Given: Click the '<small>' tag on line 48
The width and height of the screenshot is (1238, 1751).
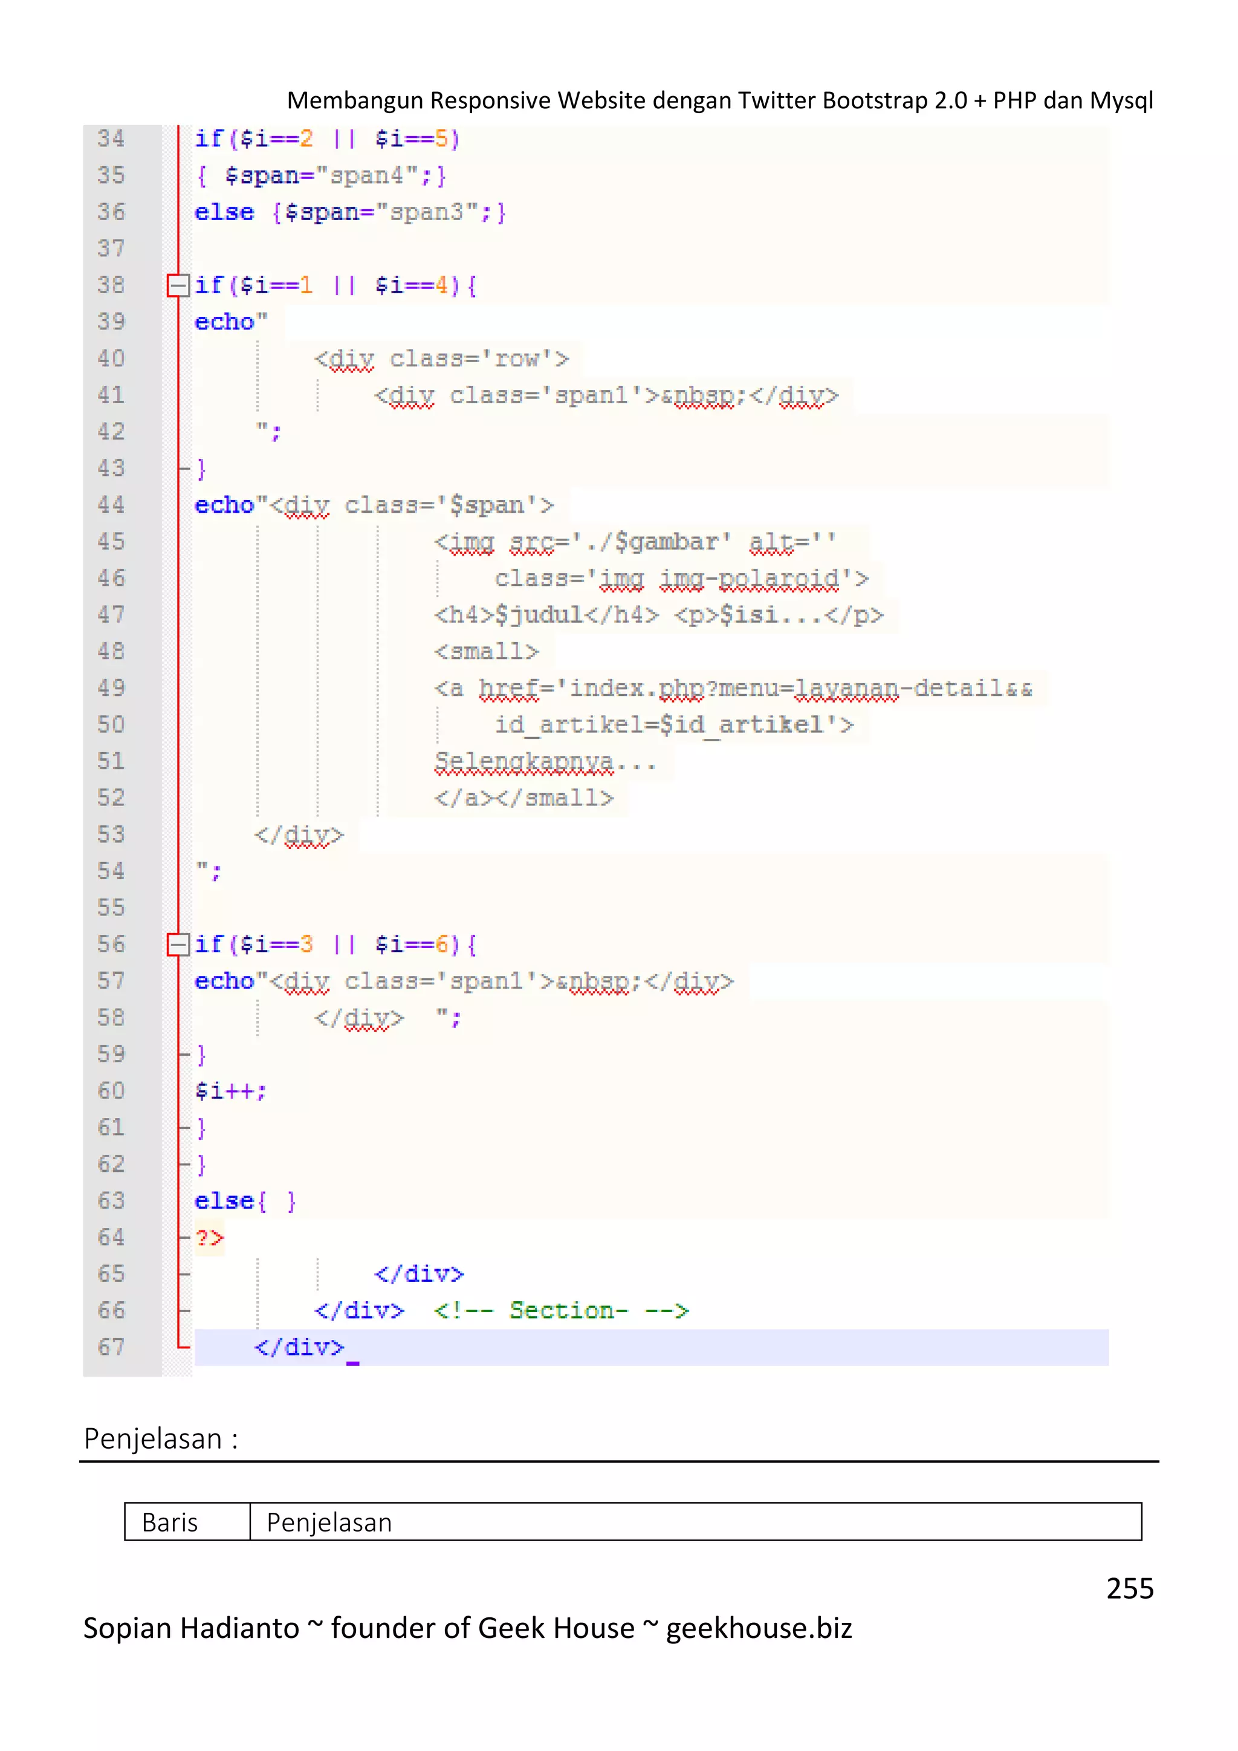Looking at the screenshot, I should pyautogui.click(x=487, y=651).
